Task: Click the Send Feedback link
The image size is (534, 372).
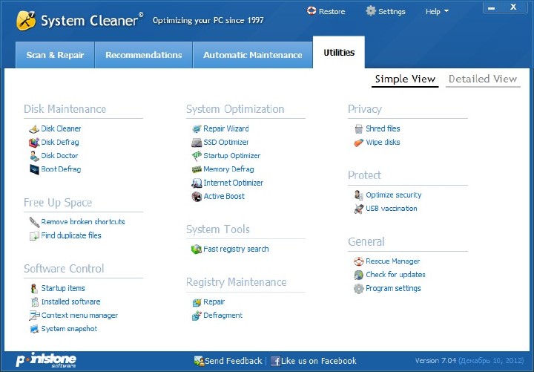Action: (228, 361)
